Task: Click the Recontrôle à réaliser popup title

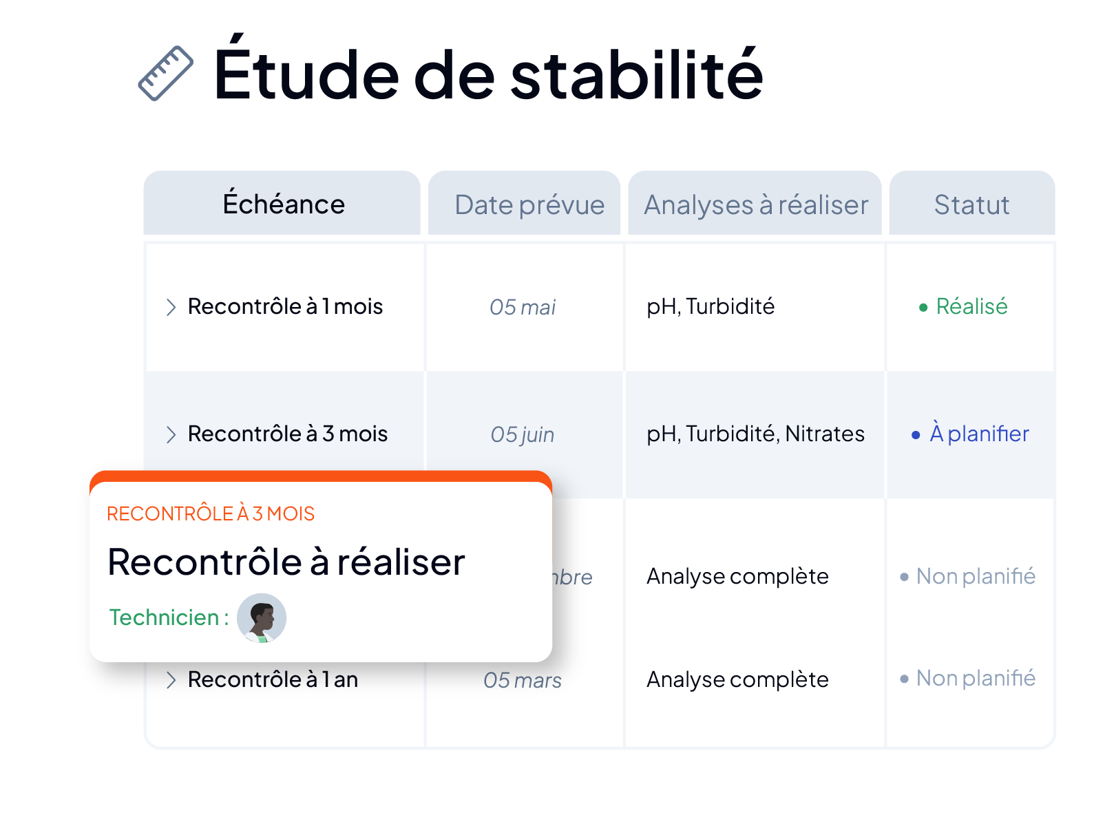Action: click(286, 562)
